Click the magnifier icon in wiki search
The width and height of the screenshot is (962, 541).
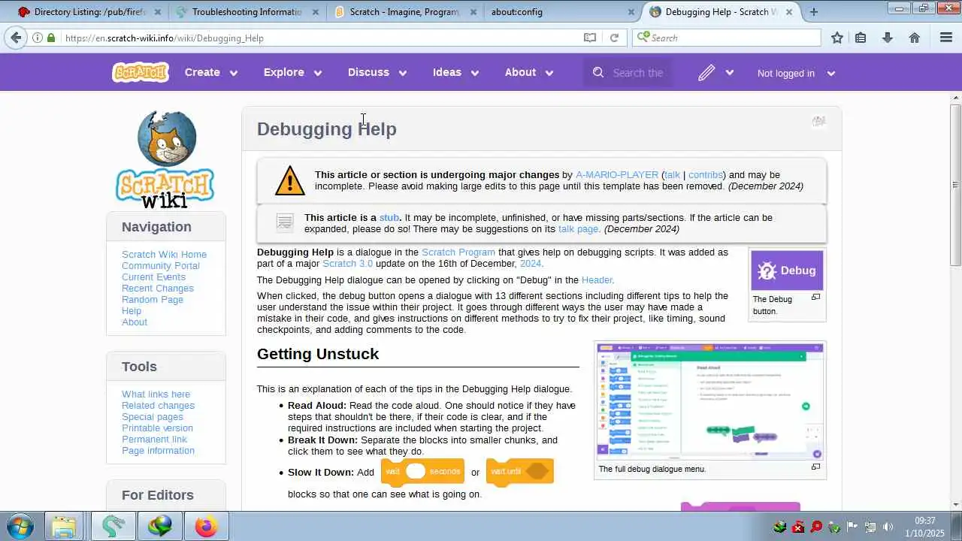tap(598, 72)
